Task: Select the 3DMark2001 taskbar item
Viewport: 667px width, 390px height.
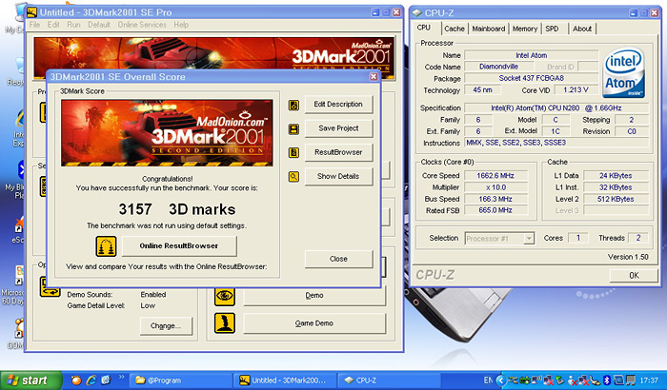Action: [284, 380]
